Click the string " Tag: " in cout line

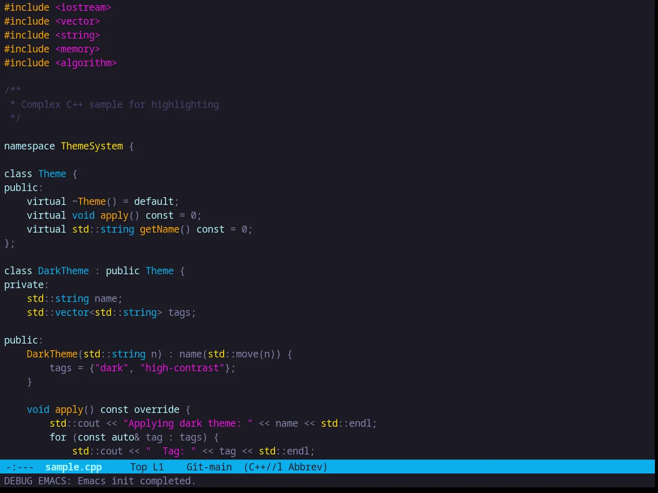tap(171, 451)
